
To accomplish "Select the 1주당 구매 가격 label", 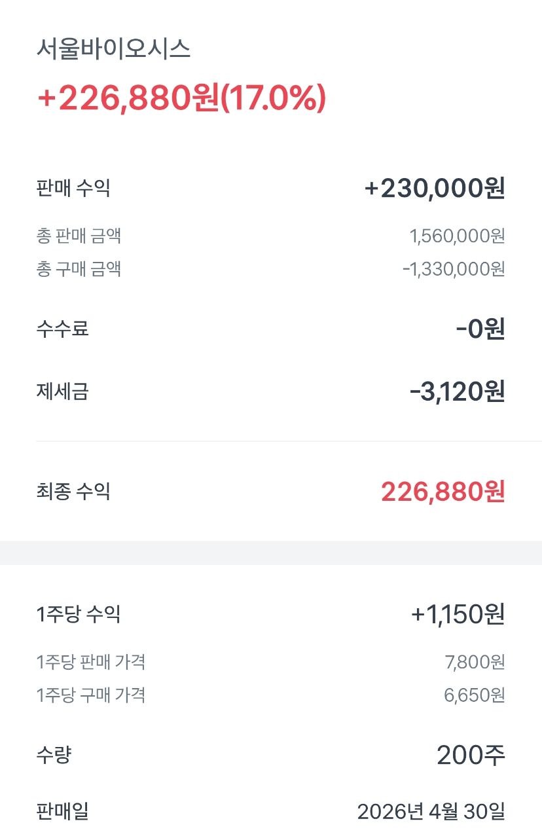I will pos(91,695).
